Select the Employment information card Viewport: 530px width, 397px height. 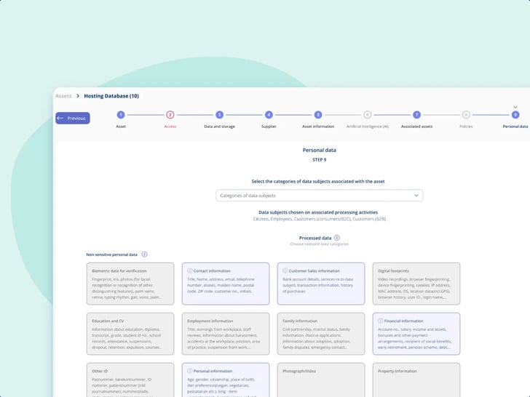click(x=226, y=334)
